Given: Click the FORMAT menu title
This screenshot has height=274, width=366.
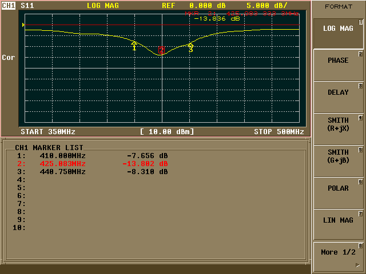Looking at the screenshot, I should point(339,7).
